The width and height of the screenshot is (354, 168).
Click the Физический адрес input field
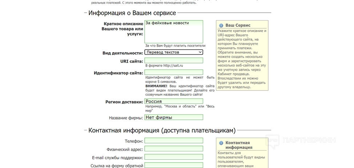click(x=174, y=149)
